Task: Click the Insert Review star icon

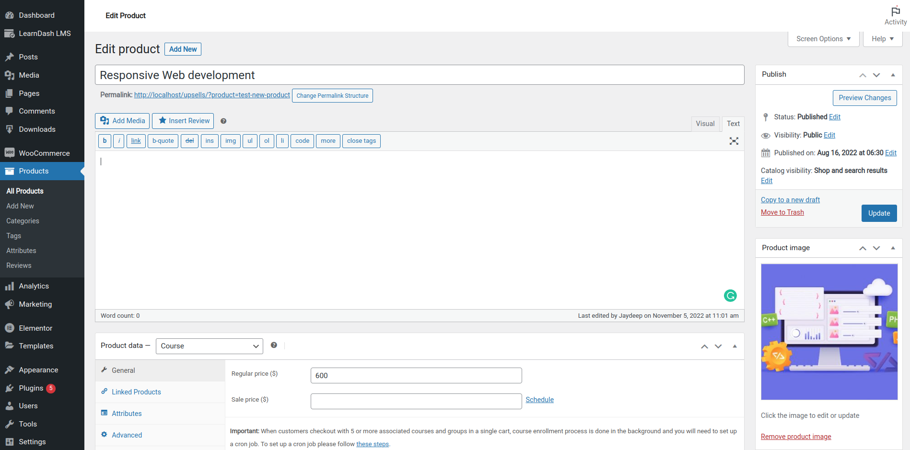Action: (x=162, y=121)
